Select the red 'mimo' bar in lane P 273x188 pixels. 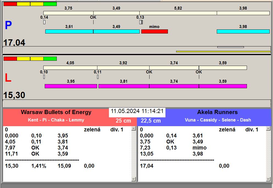point(154,32)
